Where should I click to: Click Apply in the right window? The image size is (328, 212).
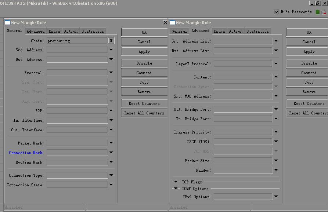click(x=307, y=51)
